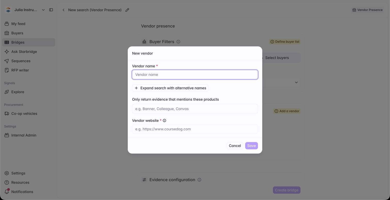
Task: Click the Vendor website input field
Action: pyautogui.click(x=195, y=129)
